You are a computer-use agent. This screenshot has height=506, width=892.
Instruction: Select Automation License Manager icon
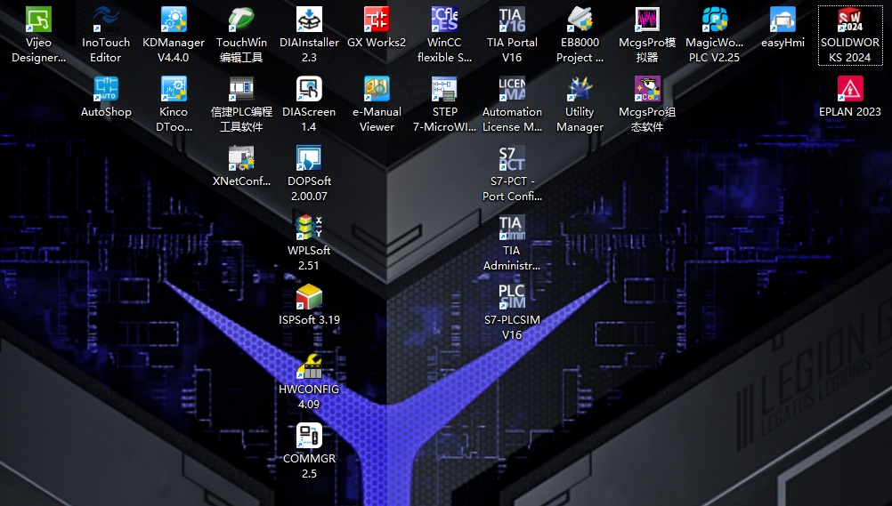[x=512, y=89]
